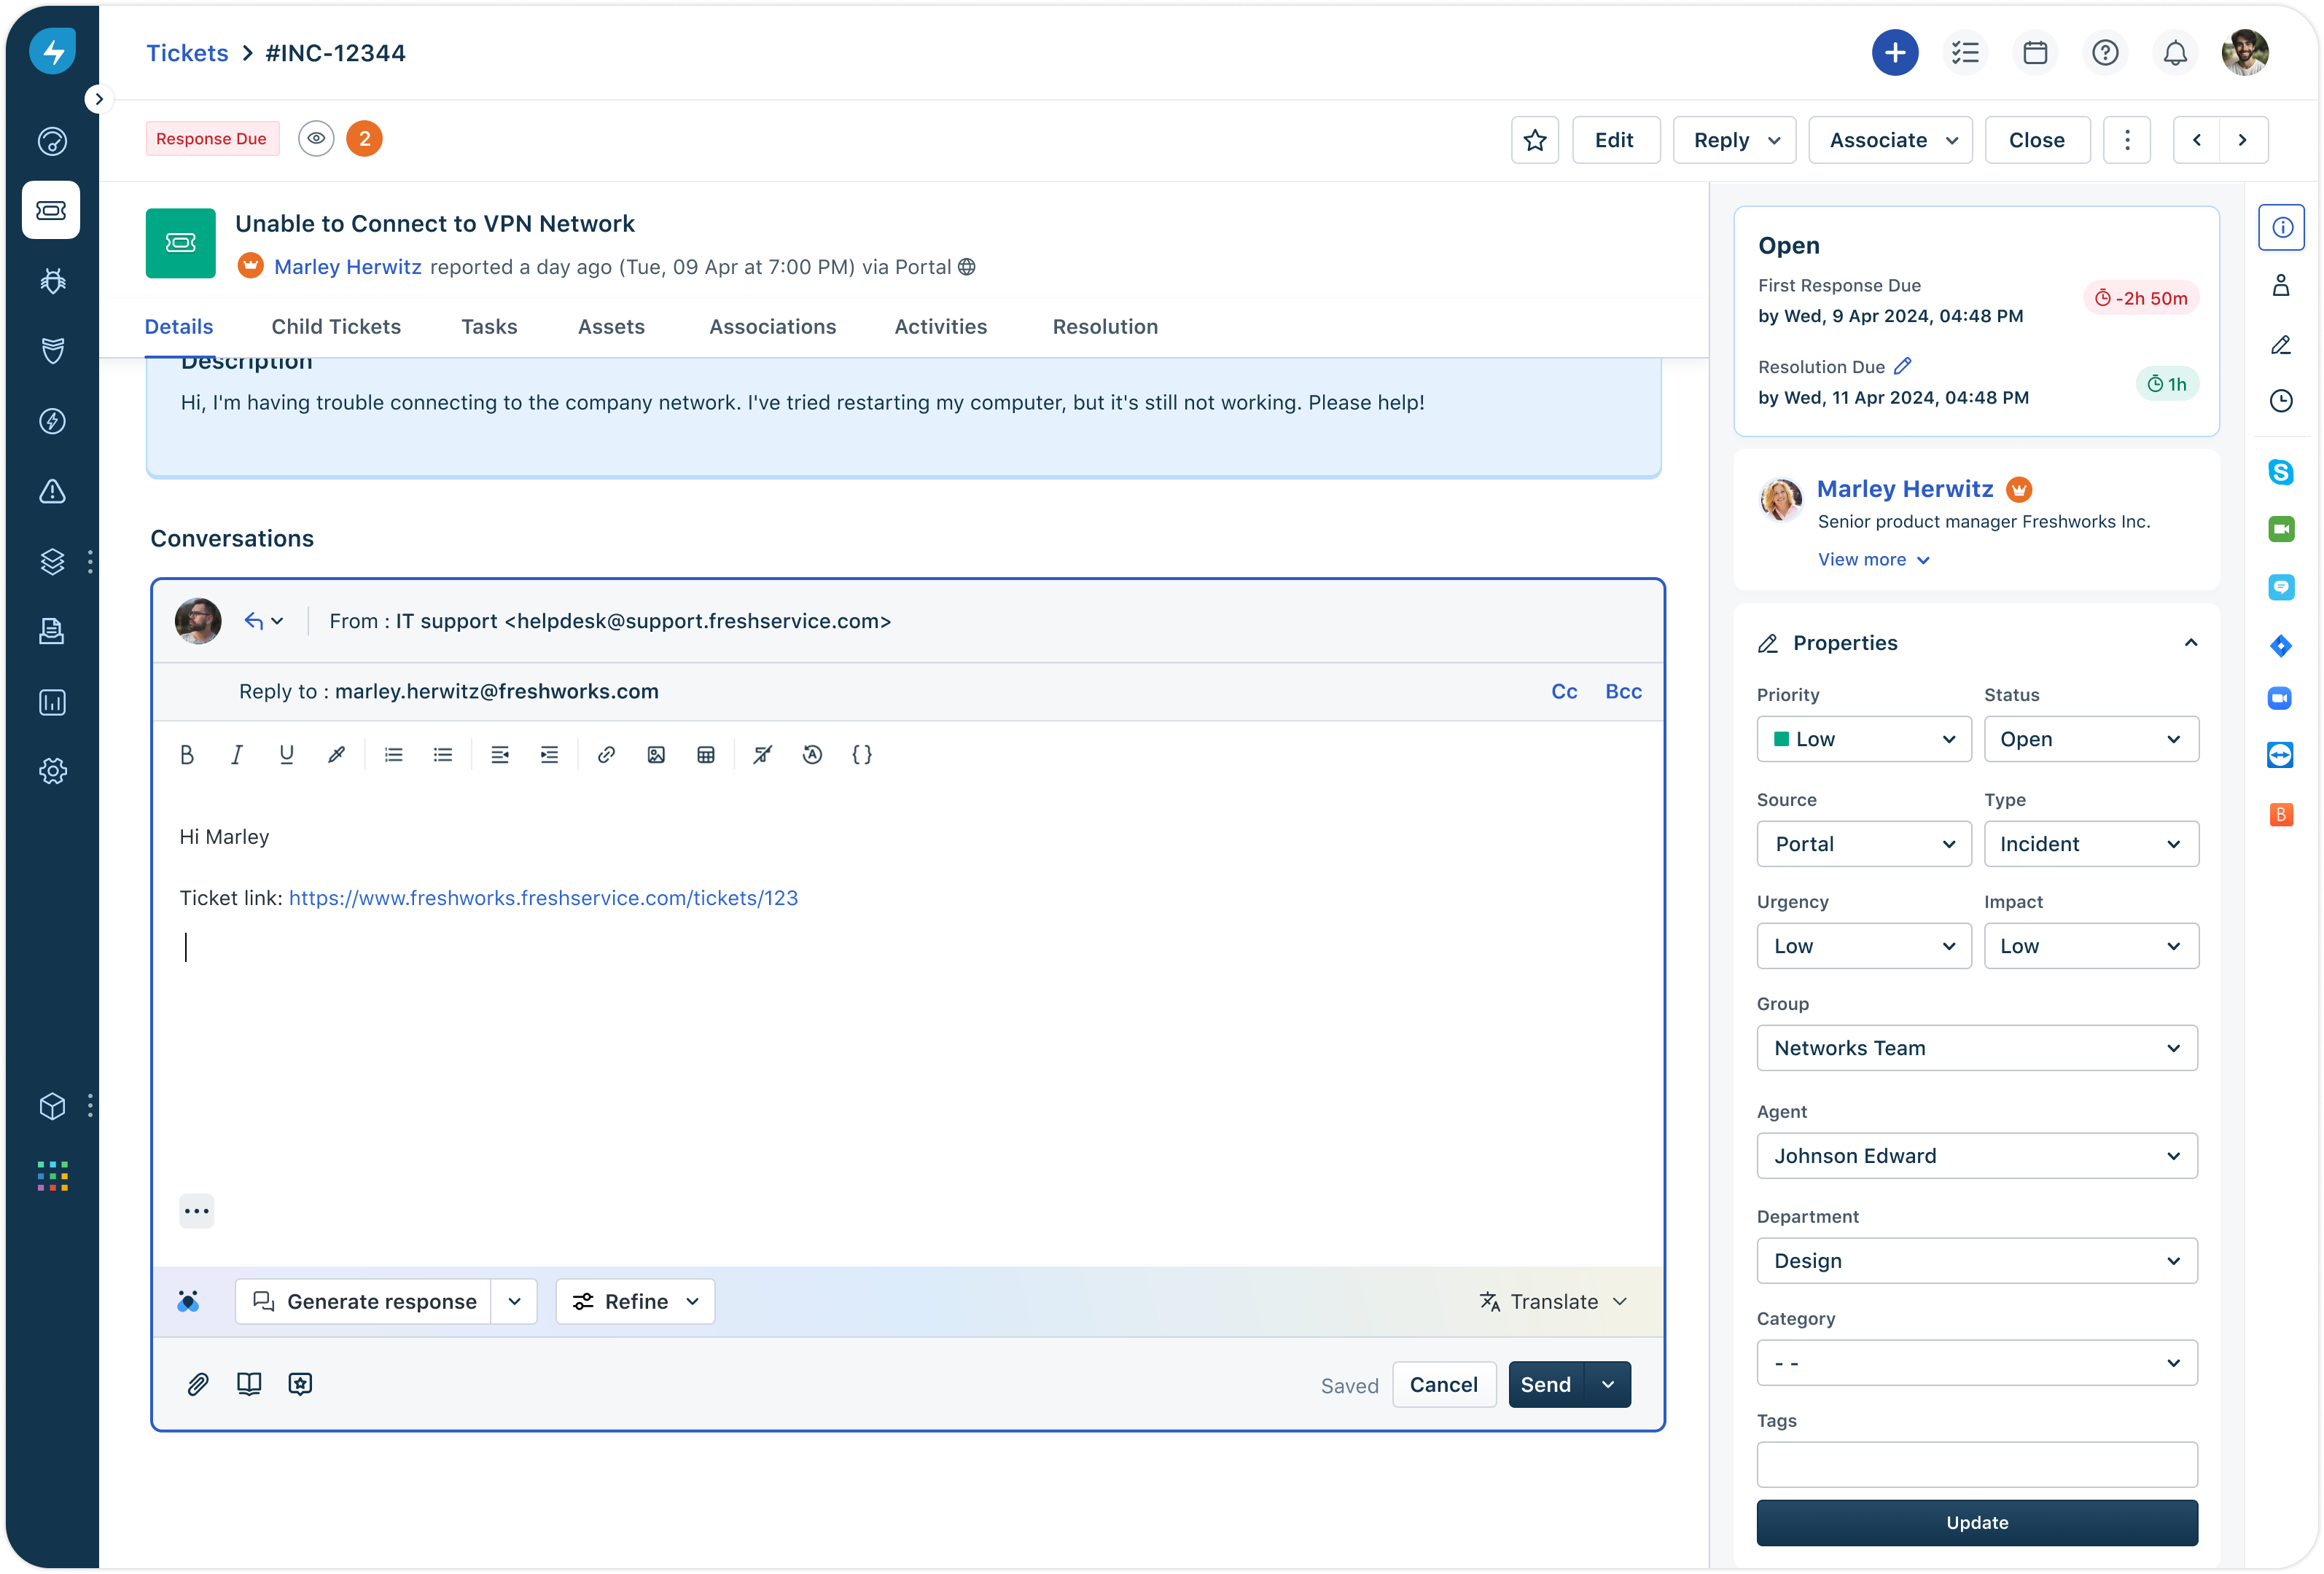The width and height of the screenshot is (2324, 1574).
Task: Star this ticket as favorite
Action: click(x=1535, y=140)
